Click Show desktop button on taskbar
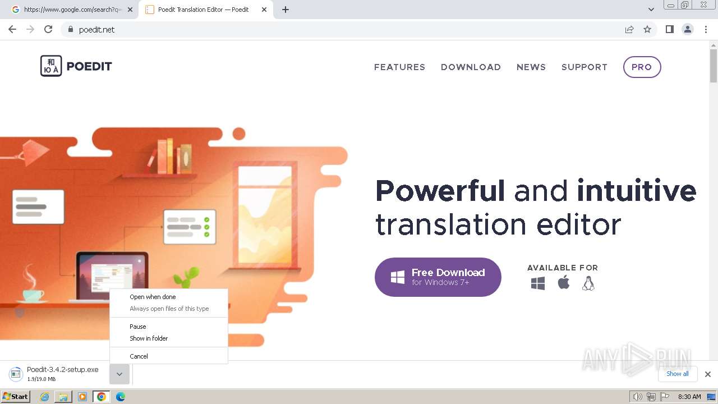The height and width of the screenshot is (404, 718). point(711,397)
